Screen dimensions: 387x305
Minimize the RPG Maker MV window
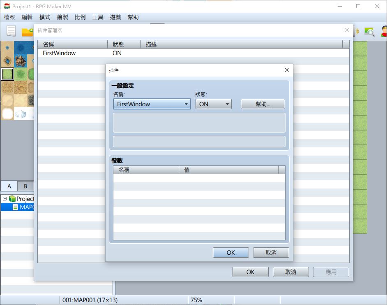tap(340, 7)
